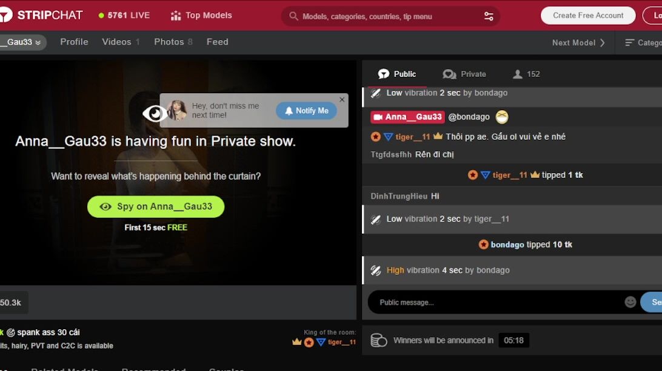Click the search magnifier icon
662x371 pixels.
click(x=293, y=16)
